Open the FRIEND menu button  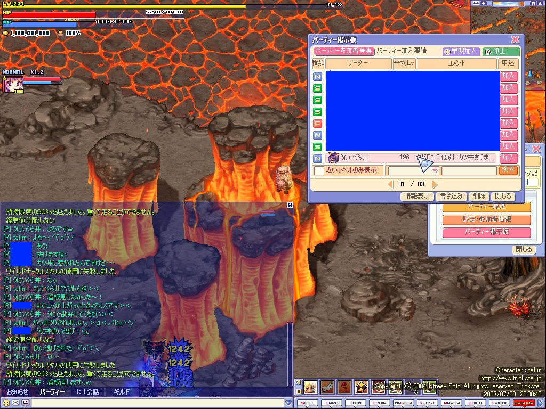500,403
